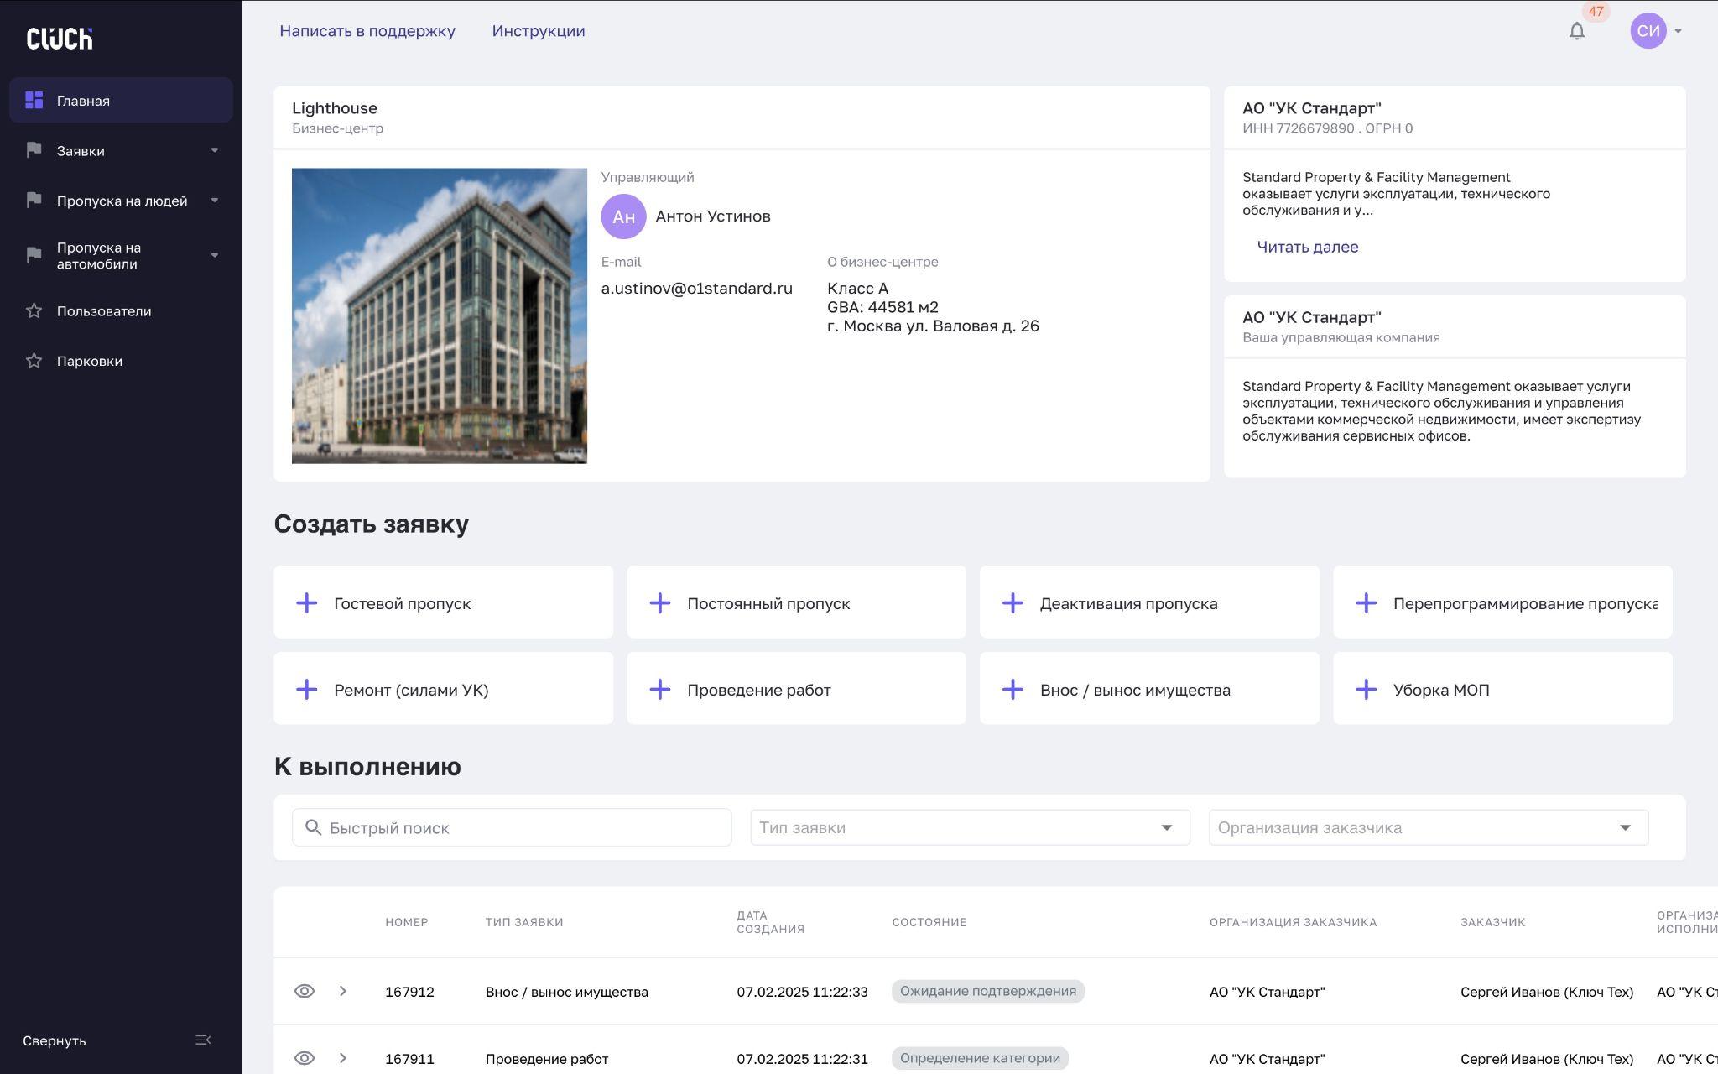Image resolution: width=1718 pixels, height=1074 pixels.
Task: Click the plus icon for Гостевой пропуск
Action: pyautogui.click(x=307, y=603)
